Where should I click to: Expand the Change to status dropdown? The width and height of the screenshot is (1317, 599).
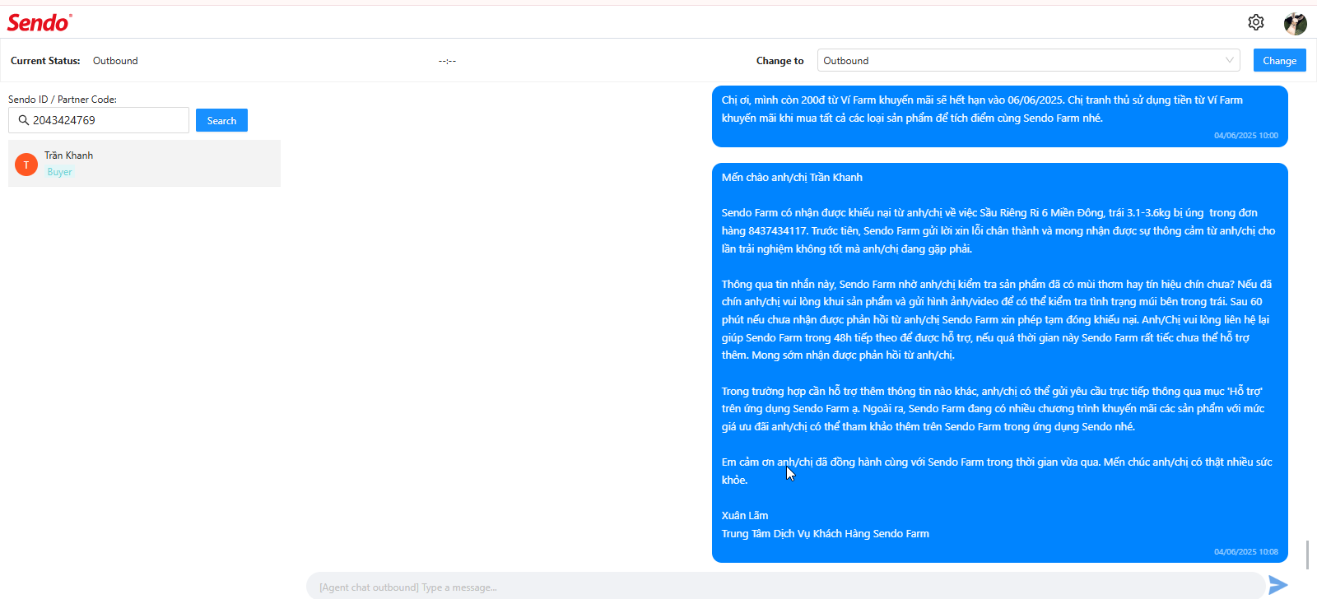1028,60
